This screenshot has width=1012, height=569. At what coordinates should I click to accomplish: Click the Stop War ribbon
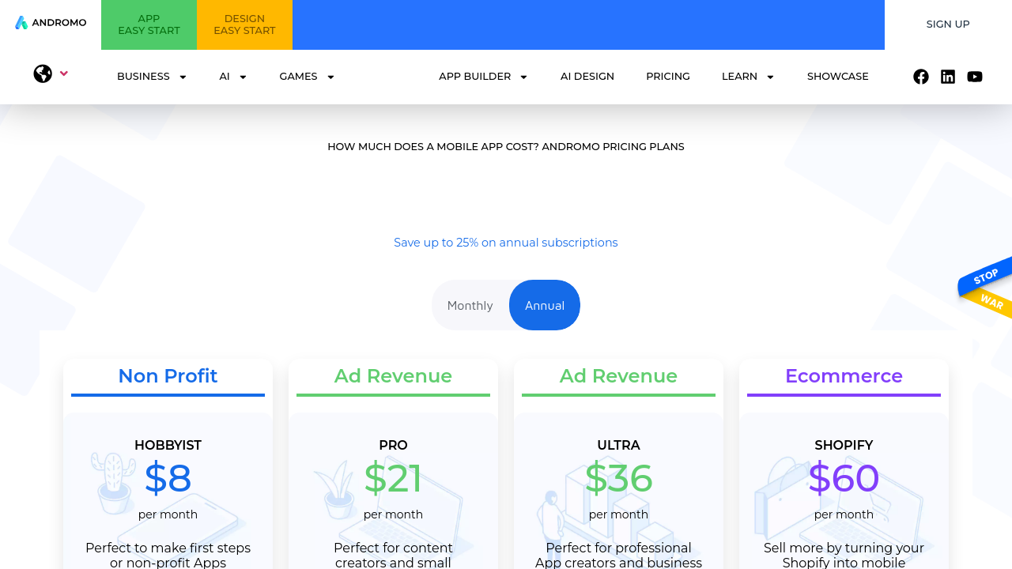985,288
